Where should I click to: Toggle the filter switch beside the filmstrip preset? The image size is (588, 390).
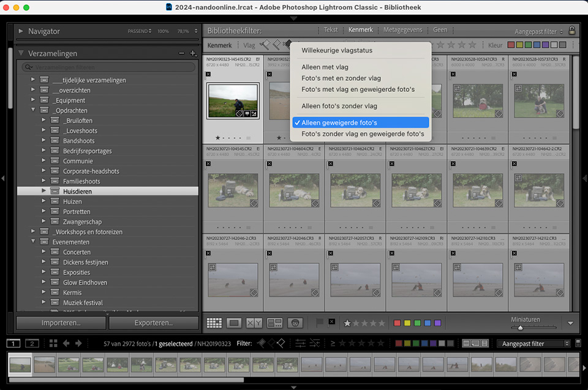[578, 343]
